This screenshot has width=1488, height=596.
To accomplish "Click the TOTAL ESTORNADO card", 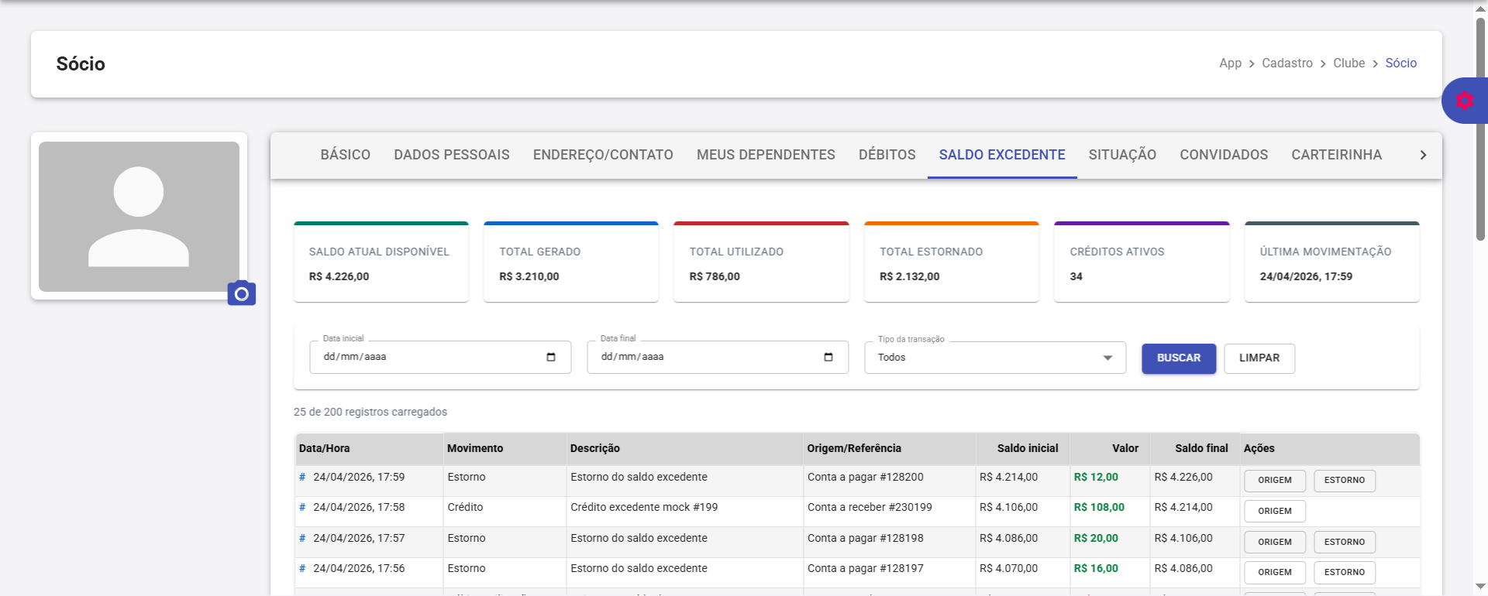I will [952, 262].
